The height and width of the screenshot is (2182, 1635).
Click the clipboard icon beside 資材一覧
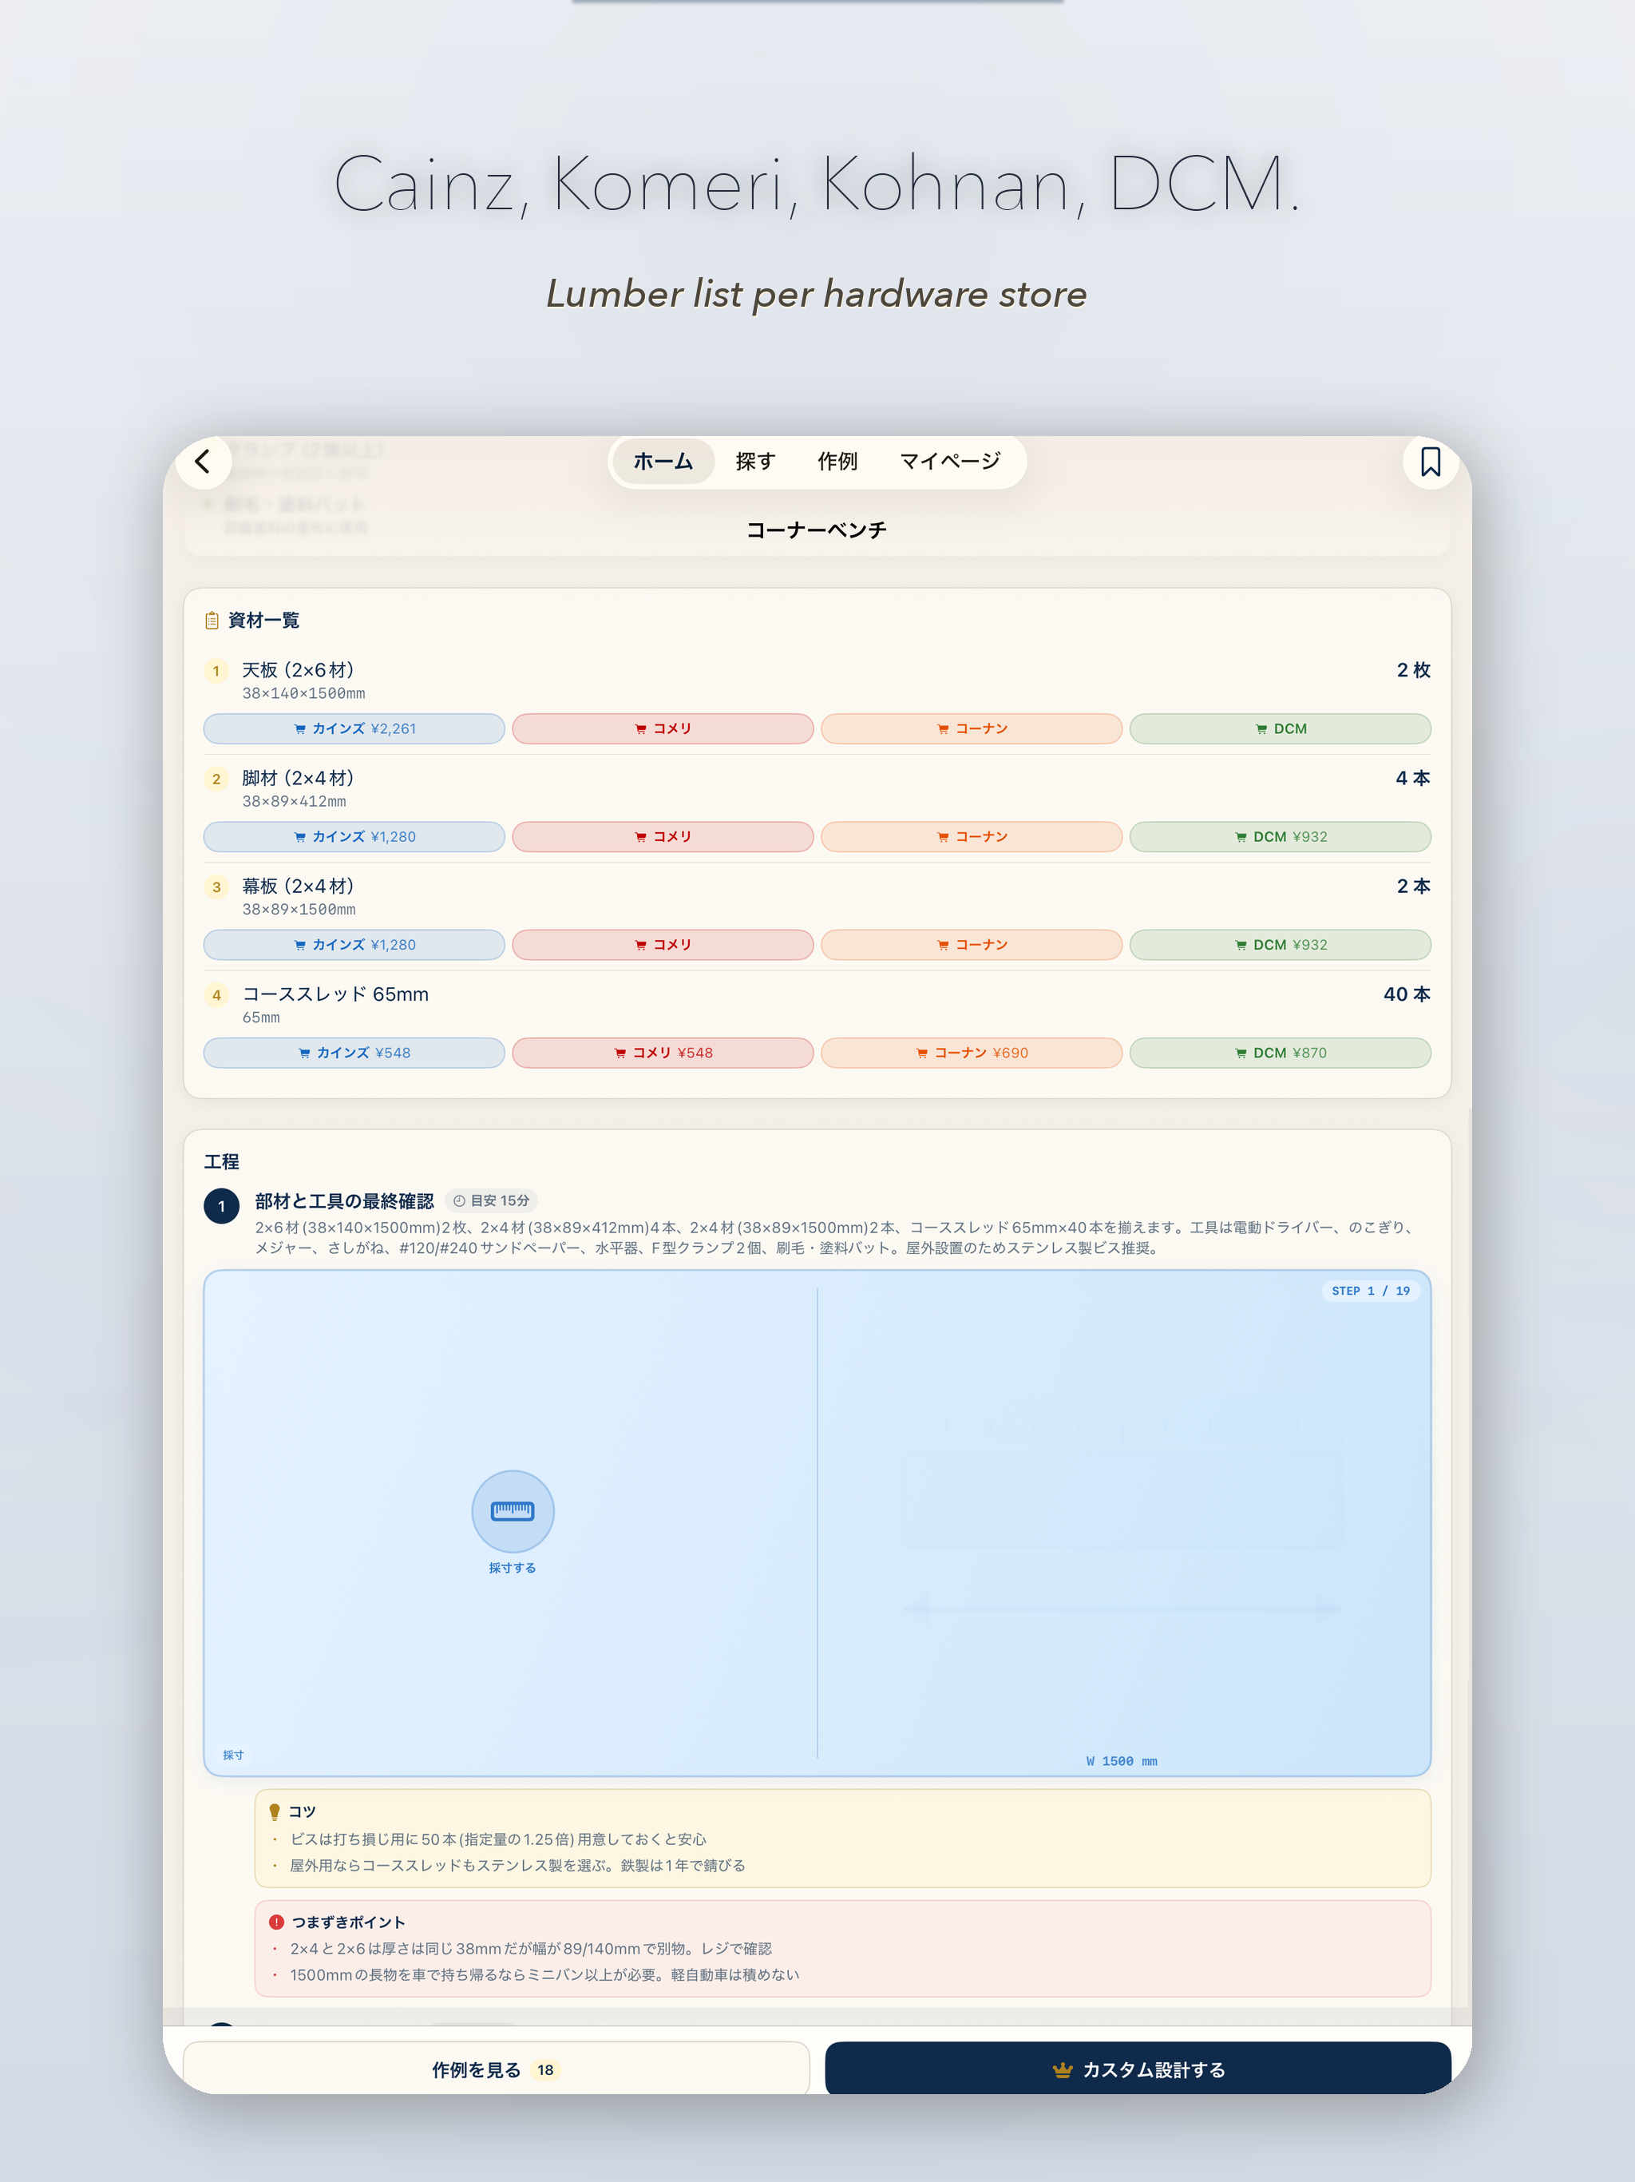pyautogui.click(x=211, y=621)
